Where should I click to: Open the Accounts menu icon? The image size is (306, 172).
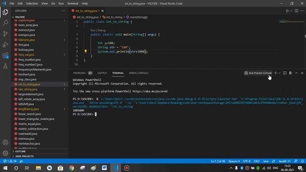pos(5,142)
